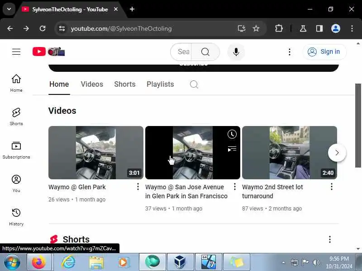The height and width of the screenshot is (271, 362).
Task: Open VirtualBox from the taskbar
Action: tap(180, 262)
